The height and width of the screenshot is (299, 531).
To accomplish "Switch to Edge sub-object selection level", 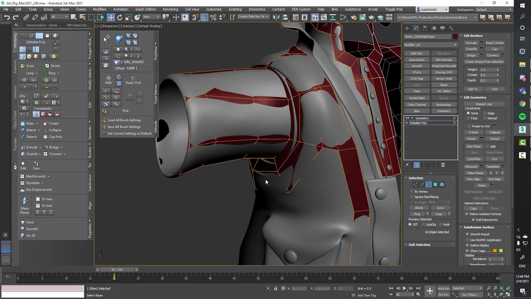I will click(422, 184).
